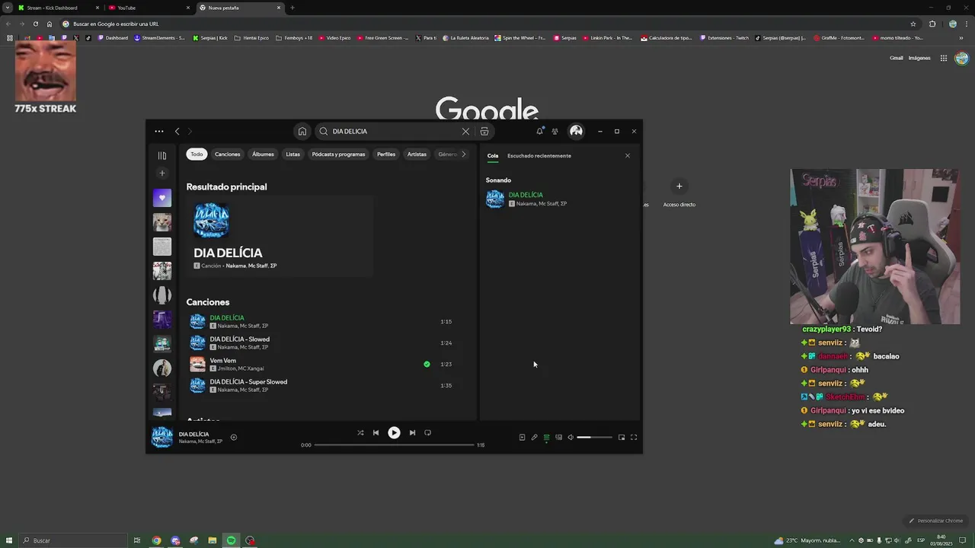
Task: Open Now Playing view icon
Action: coord(522,437)
